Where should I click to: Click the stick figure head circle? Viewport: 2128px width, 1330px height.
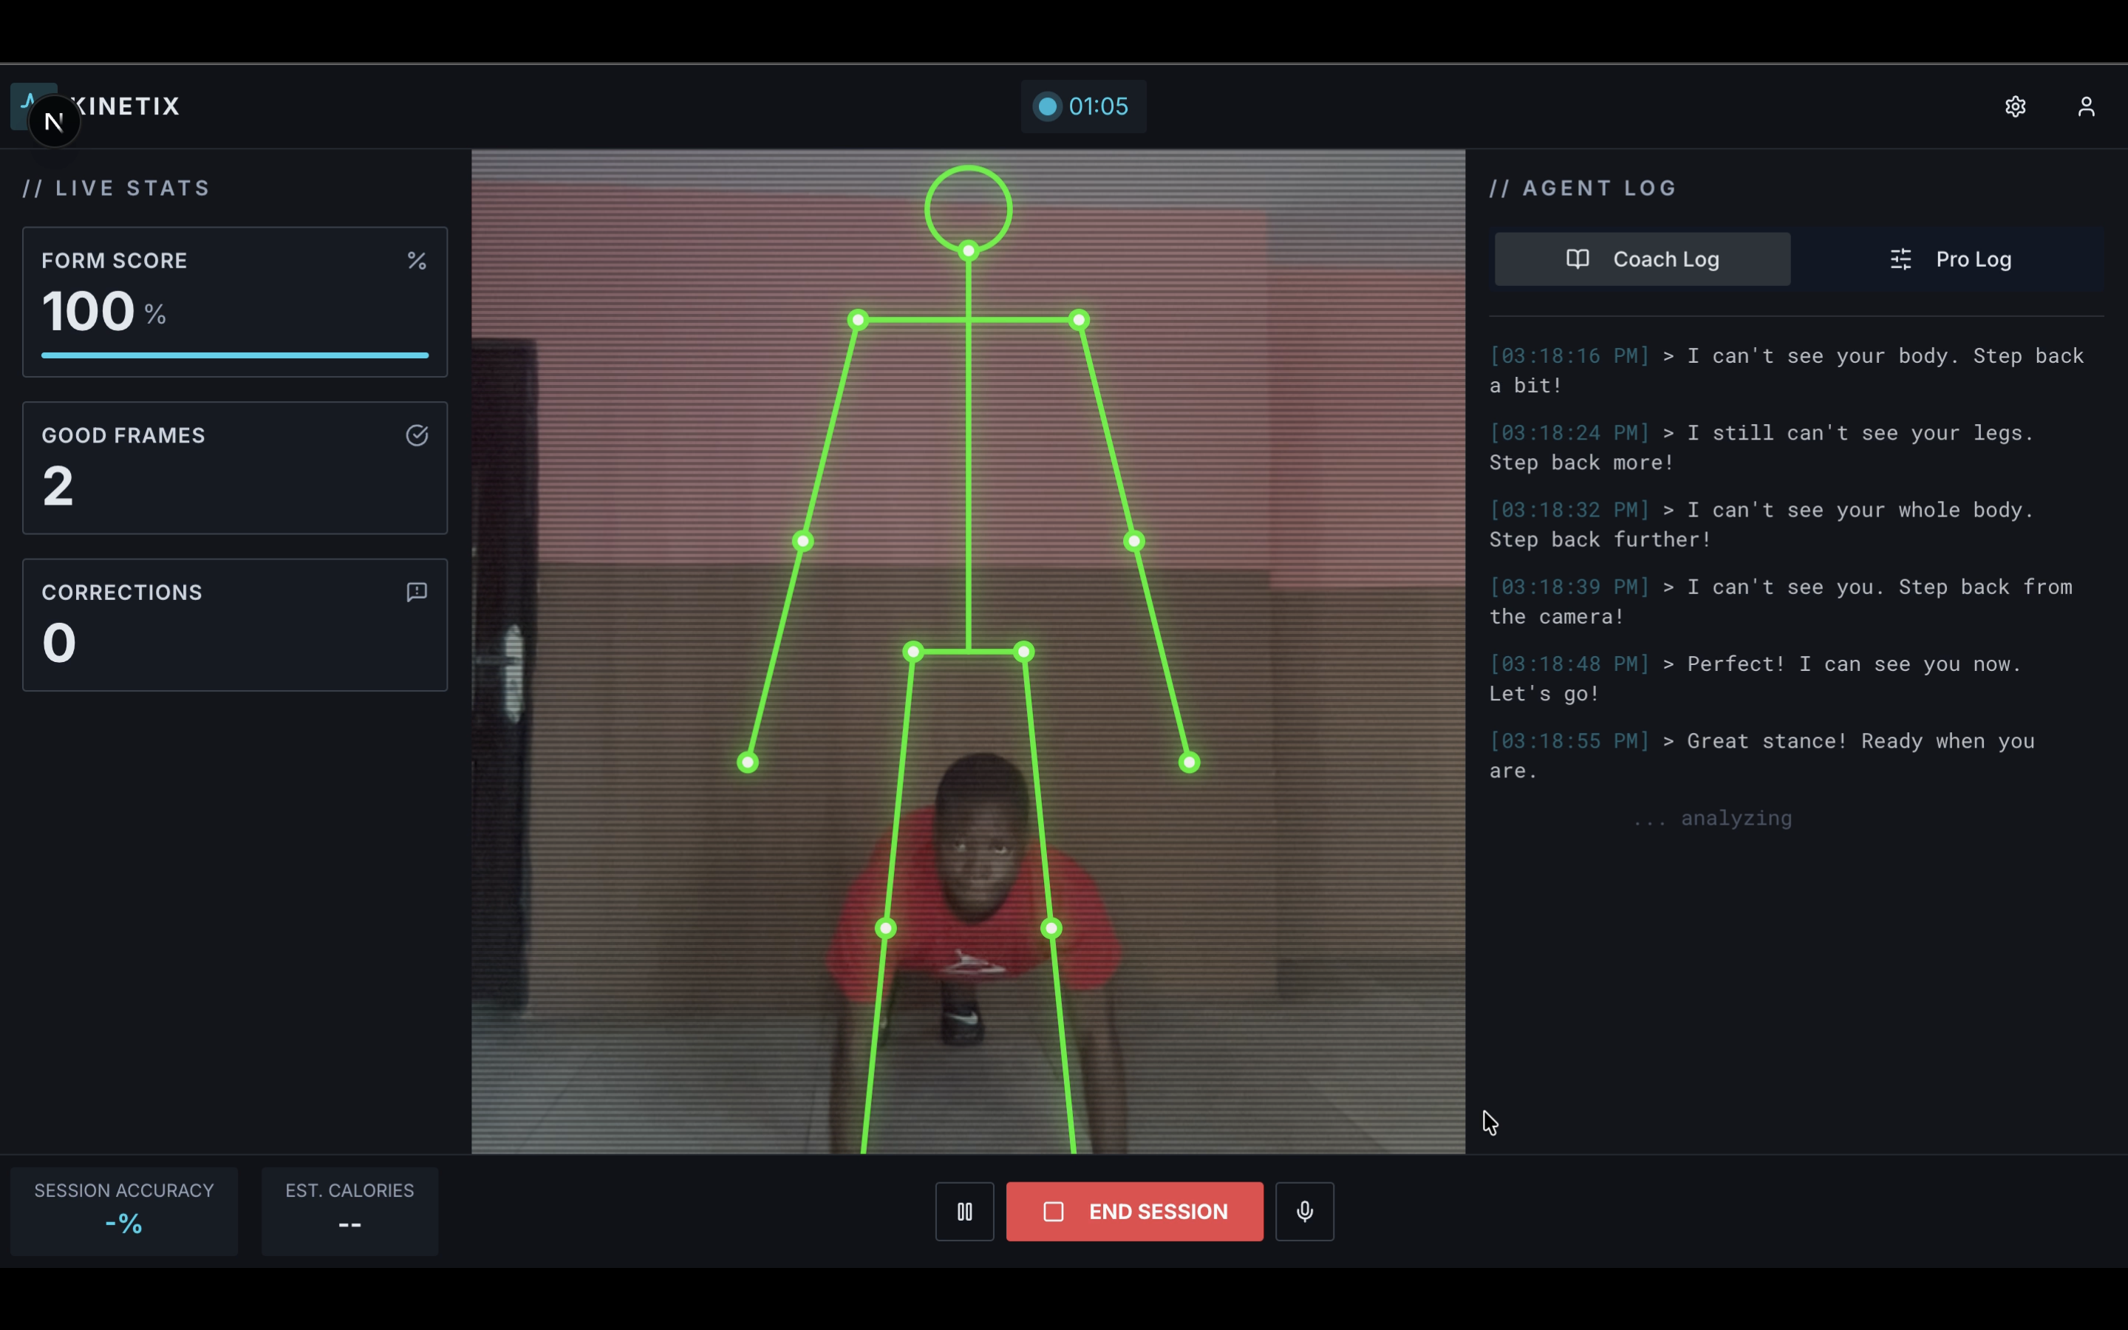coord(968,209)
